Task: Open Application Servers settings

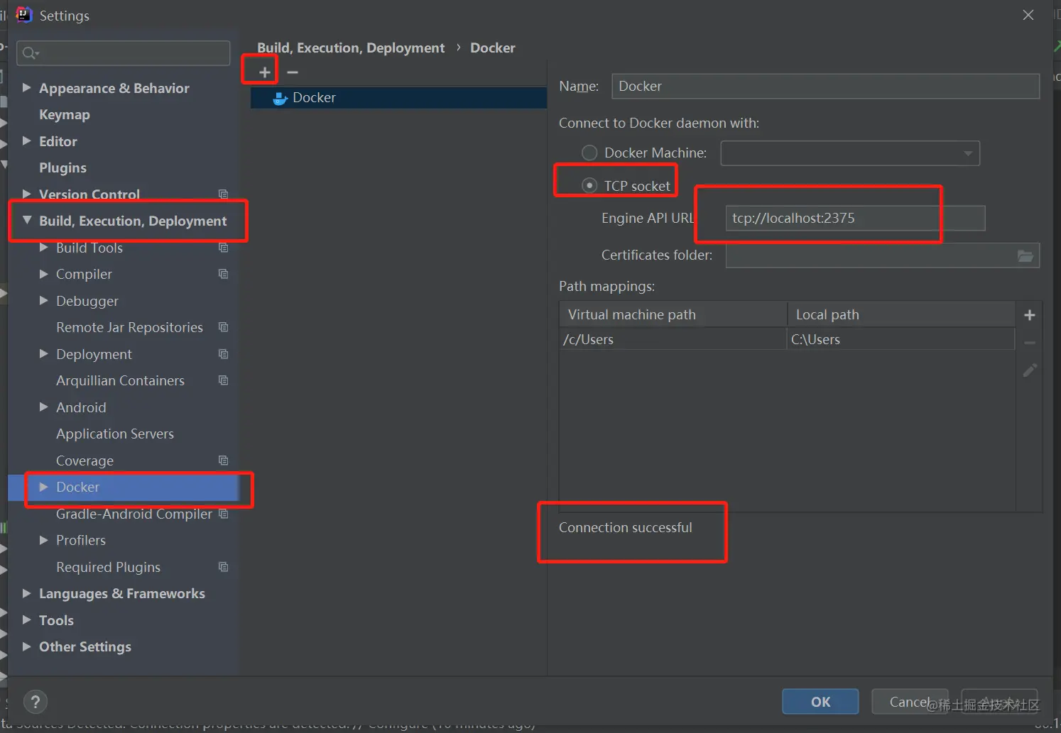Action: click(115, 434)
